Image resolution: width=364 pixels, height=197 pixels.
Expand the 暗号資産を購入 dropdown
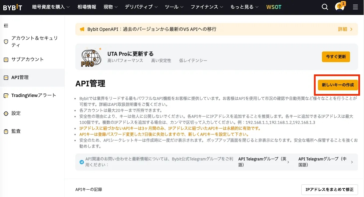click(51, 7)
